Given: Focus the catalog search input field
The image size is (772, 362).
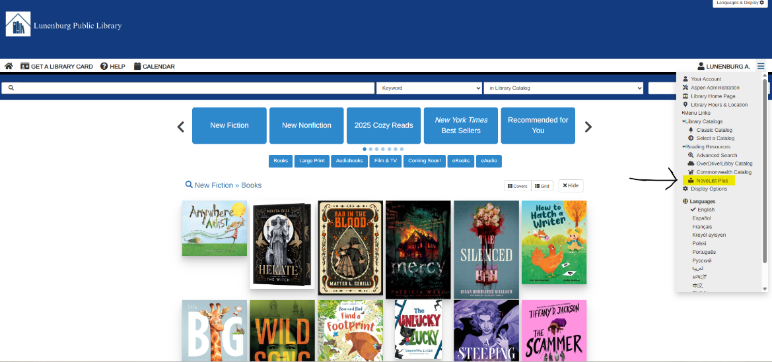Looking at the screenshot, I should click(188, 88).
